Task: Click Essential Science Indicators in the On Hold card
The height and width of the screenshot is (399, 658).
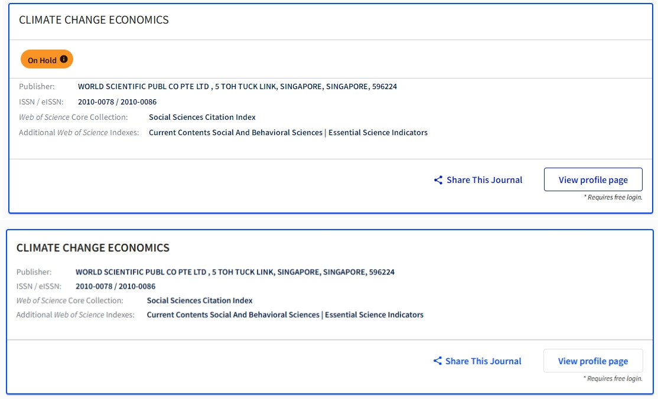Action: (378, 132)
